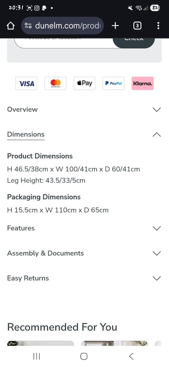The image size is (169, 367).
Task: Select the Visa payment icon
Action: pyautogui.click(x=26, y=83)
